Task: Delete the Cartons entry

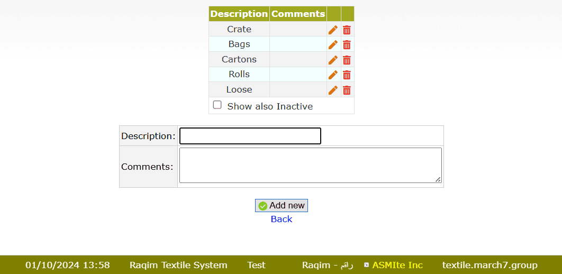Action: tap(347, 60)
